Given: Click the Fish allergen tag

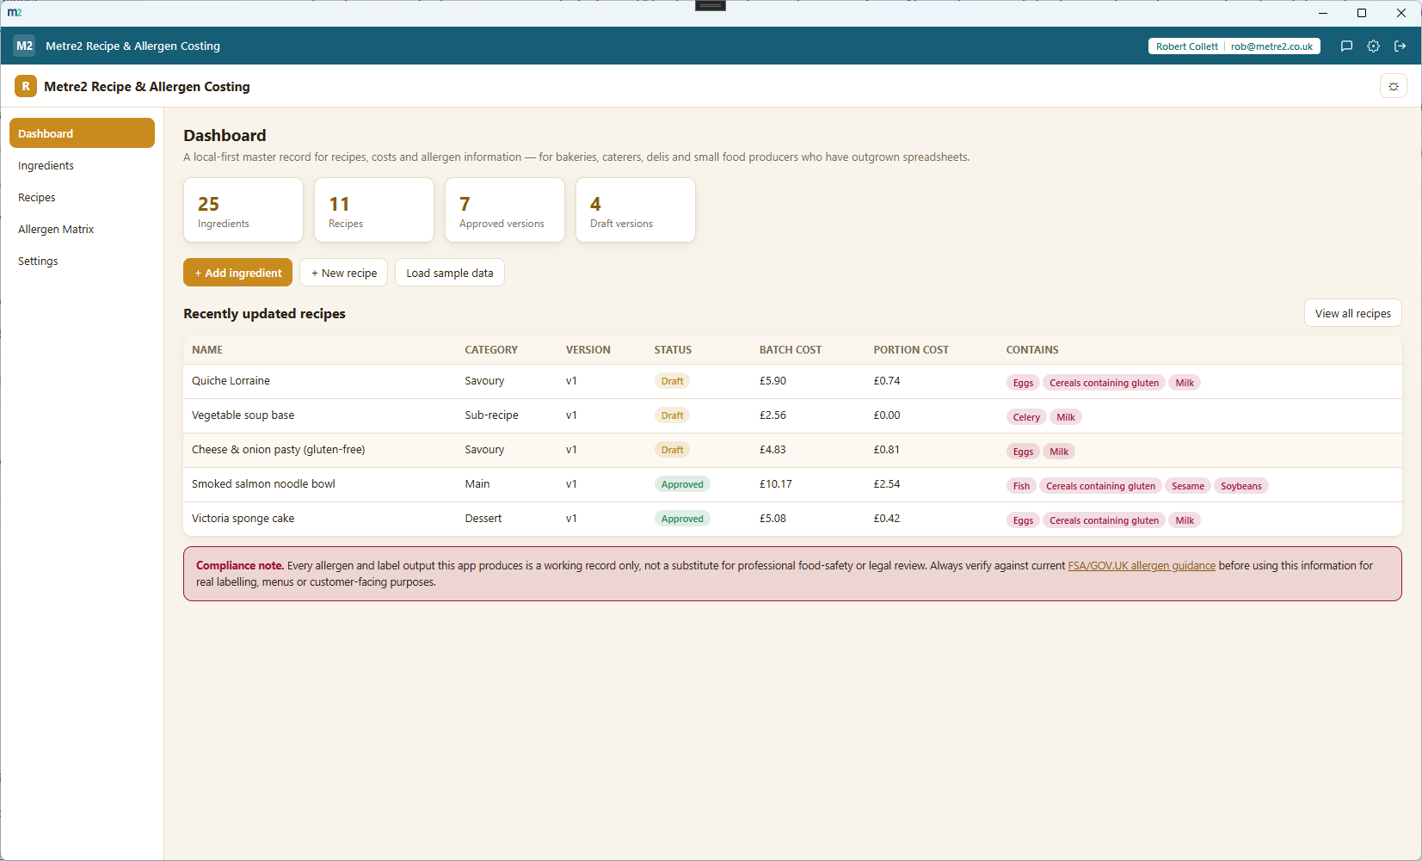Looking at the screenshot, I should pos(1021,486).
